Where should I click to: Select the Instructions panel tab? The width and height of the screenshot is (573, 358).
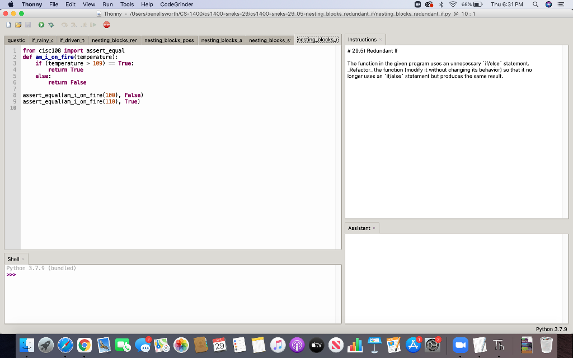362,40
